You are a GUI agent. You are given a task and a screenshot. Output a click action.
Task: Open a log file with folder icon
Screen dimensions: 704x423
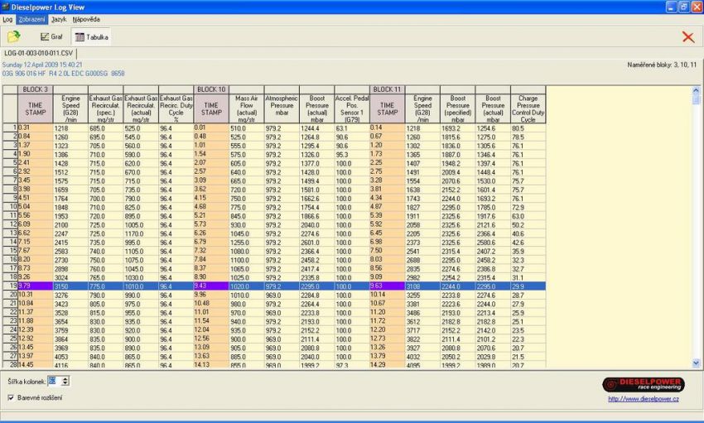pyautogui.click(x=14, y=36)
